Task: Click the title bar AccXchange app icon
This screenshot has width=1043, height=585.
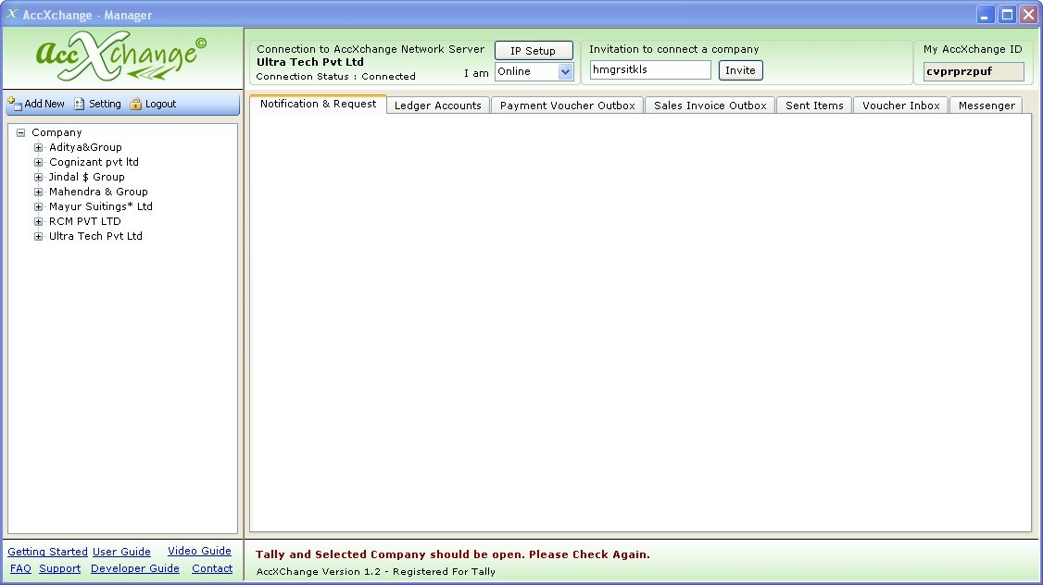Action: pos(12,14)
